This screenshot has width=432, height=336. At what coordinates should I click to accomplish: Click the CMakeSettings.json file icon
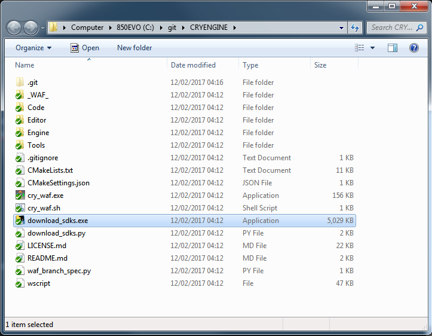(20, 183)
